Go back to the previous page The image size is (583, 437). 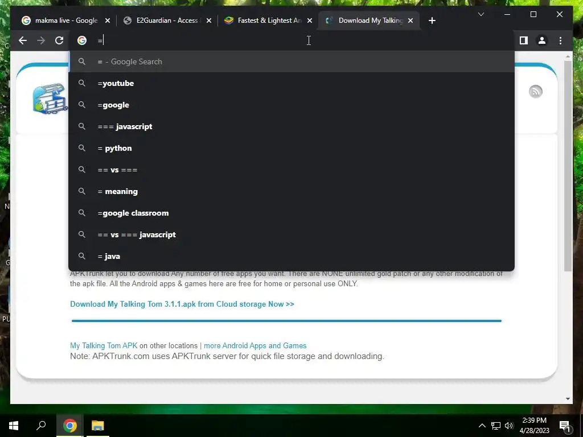tap(23, 40)
